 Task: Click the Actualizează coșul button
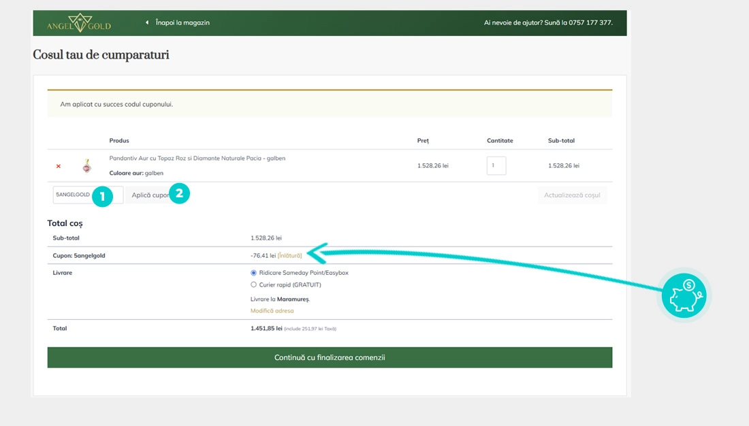[572, 195]
